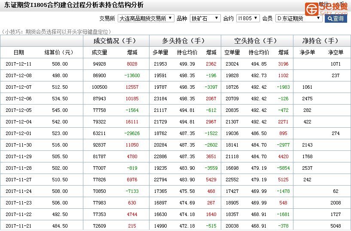This screenshot has width=351, height=231.
Task: Click net long value 2537
Action: point(307,168)
